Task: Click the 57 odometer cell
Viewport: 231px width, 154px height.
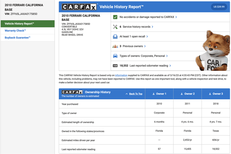Action: (x=159, y=149)
